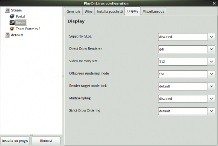This screenshot has height=146, width=218.
Task: Switch to the Wine tab
Action: pos(88,11)
